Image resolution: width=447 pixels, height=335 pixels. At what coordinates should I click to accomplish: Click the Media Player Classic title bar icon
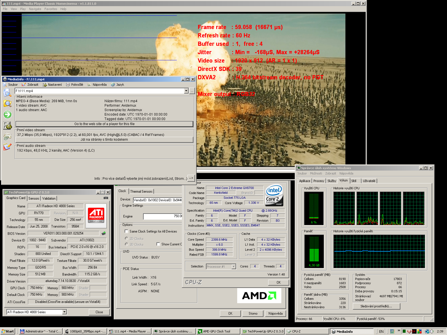point(4,4)
